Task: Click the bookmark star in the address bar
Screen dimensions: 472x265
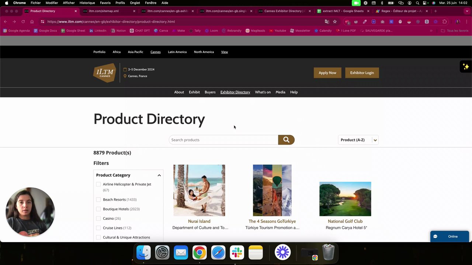Action: 335,22
